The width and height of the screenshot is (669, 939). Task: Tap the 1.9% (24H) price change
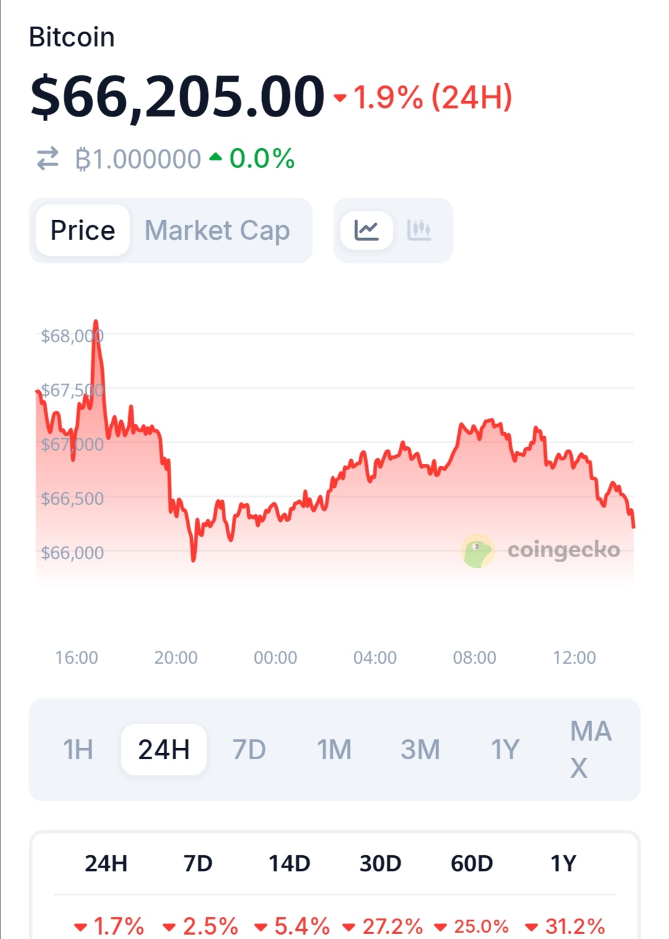[424, 98]
